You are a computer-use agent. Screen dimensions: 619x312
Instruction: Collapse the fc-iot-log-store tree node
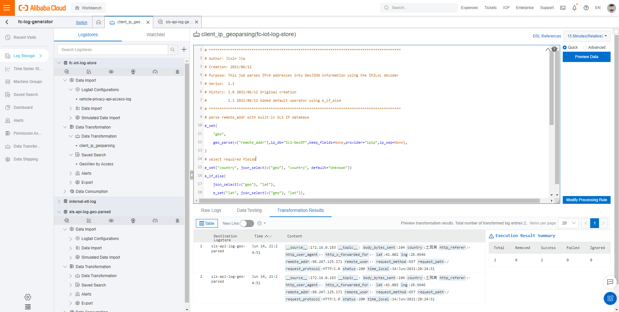(x=59, y=63)
